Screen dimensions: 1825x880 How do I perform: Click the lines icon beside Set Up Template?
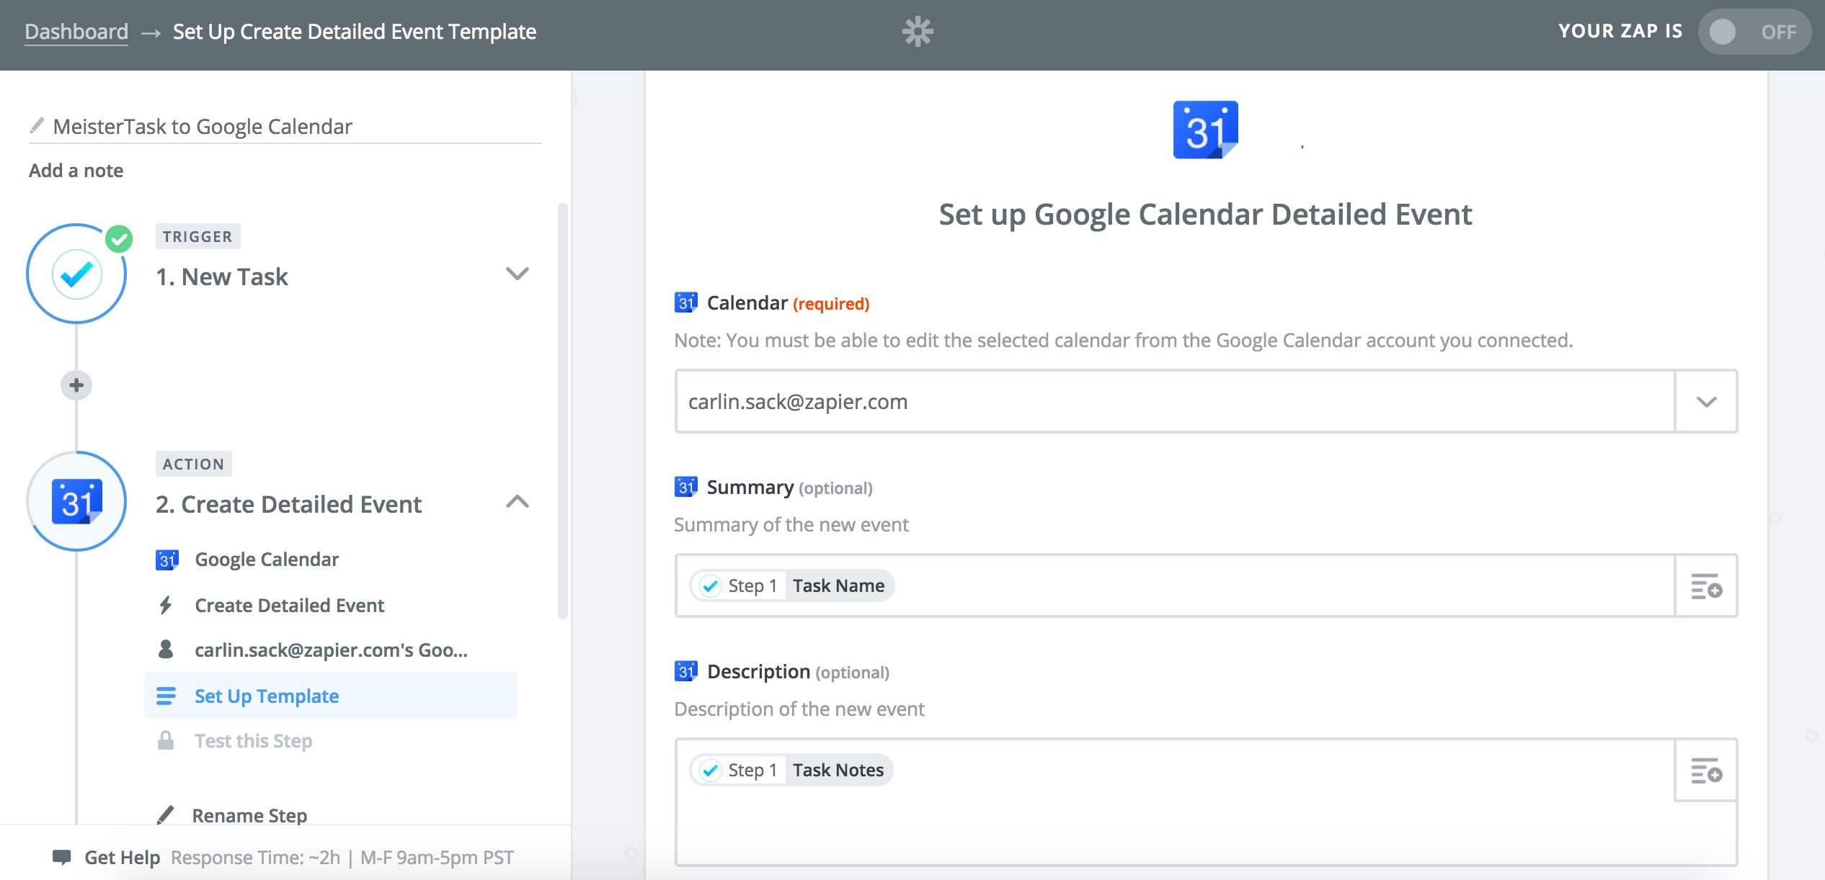tap(166, 696)
